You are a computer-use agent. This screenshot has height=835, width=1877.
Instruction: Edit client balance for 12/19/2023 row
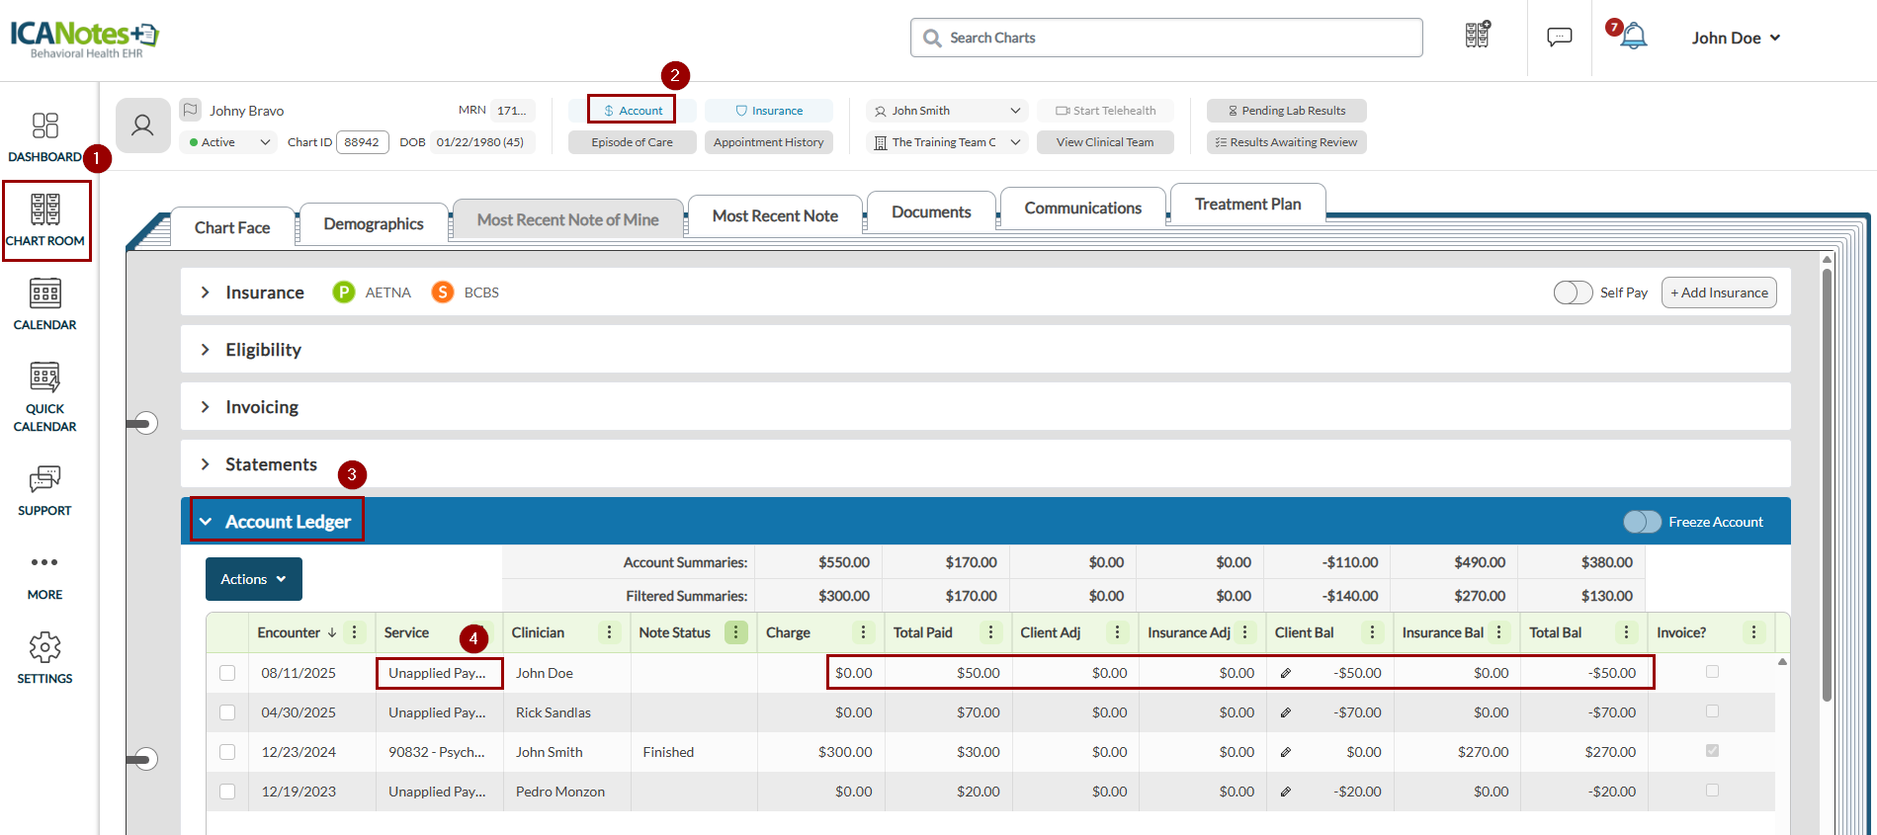click(x=1286, y=792)
